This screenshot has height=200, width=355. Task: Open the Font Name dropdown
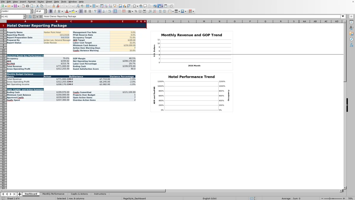tap(32, 11)
